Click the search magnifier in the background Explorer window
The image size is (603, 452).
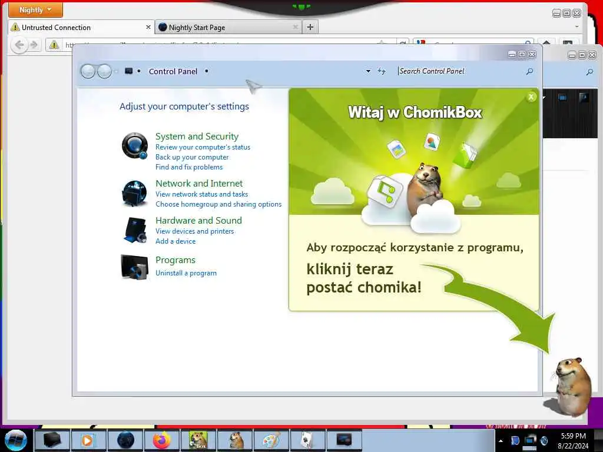point(589,71)
